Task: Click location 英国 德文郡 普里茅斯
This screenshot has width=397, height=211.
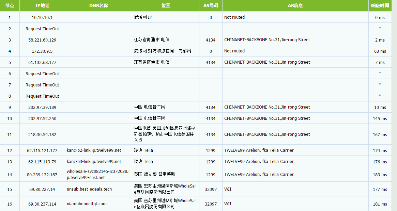Action: coord(154,174)
